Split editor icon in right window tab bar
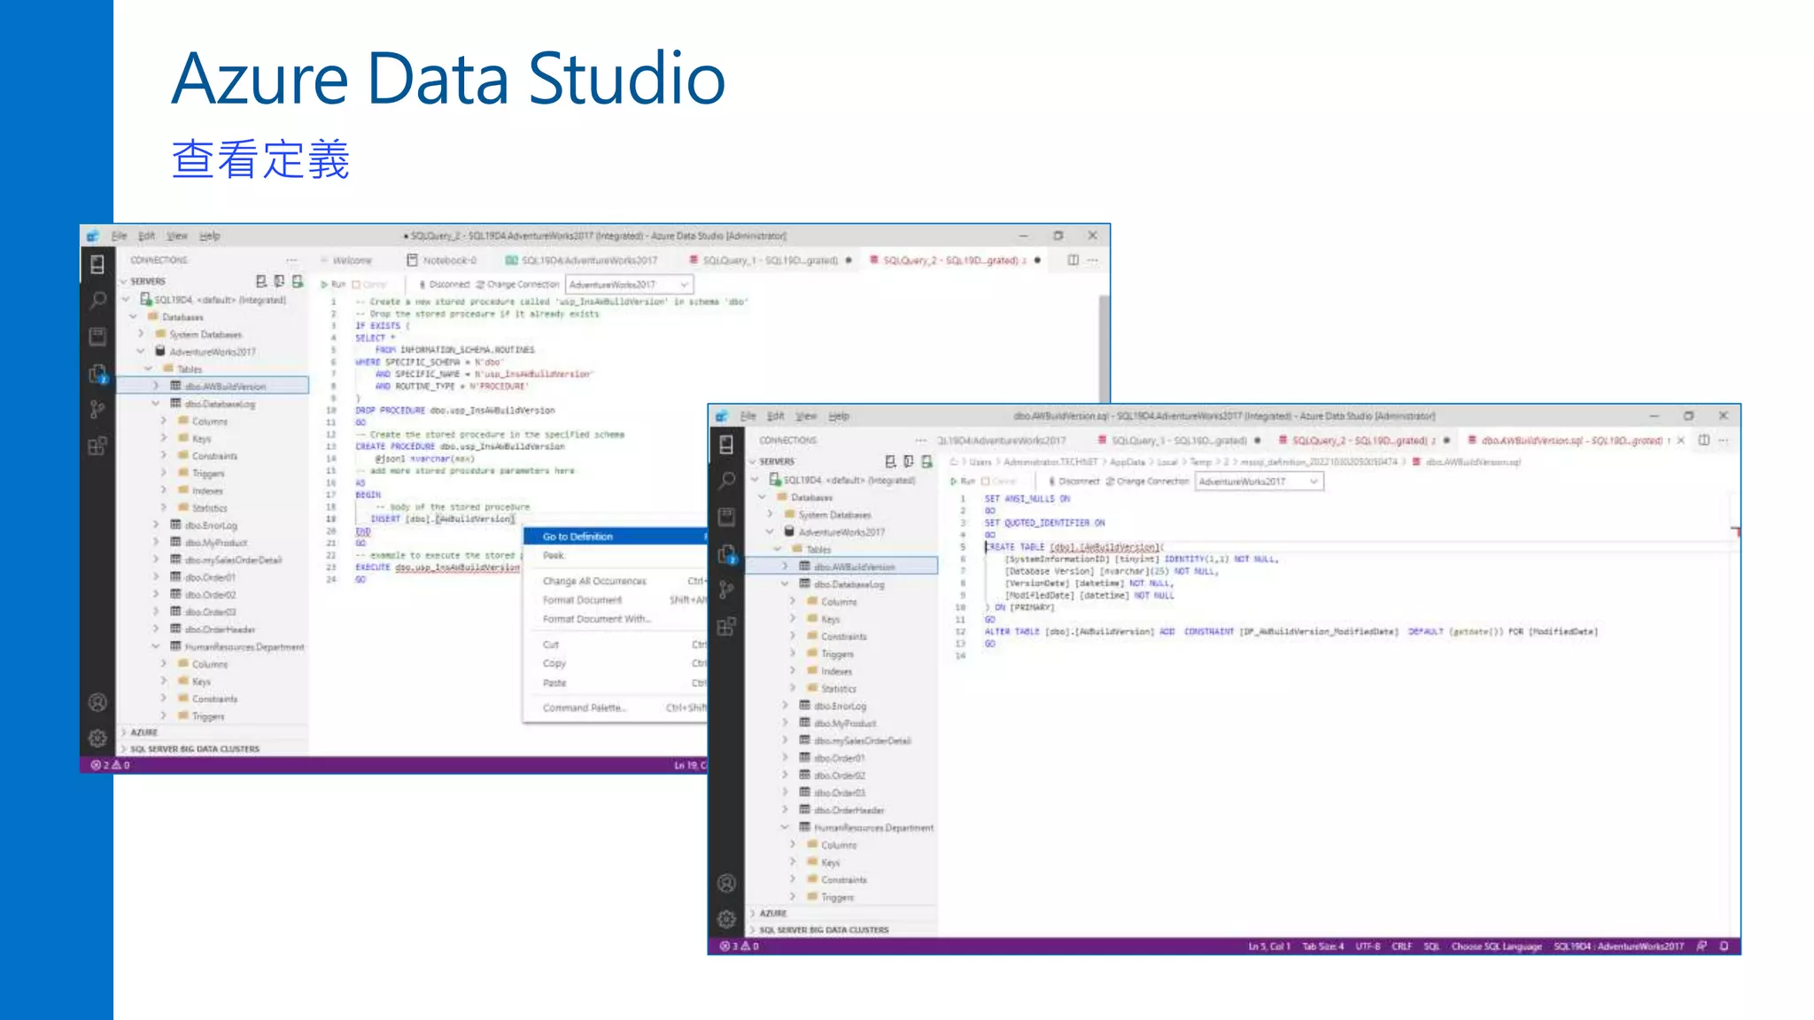 (x=1703, y=440)
